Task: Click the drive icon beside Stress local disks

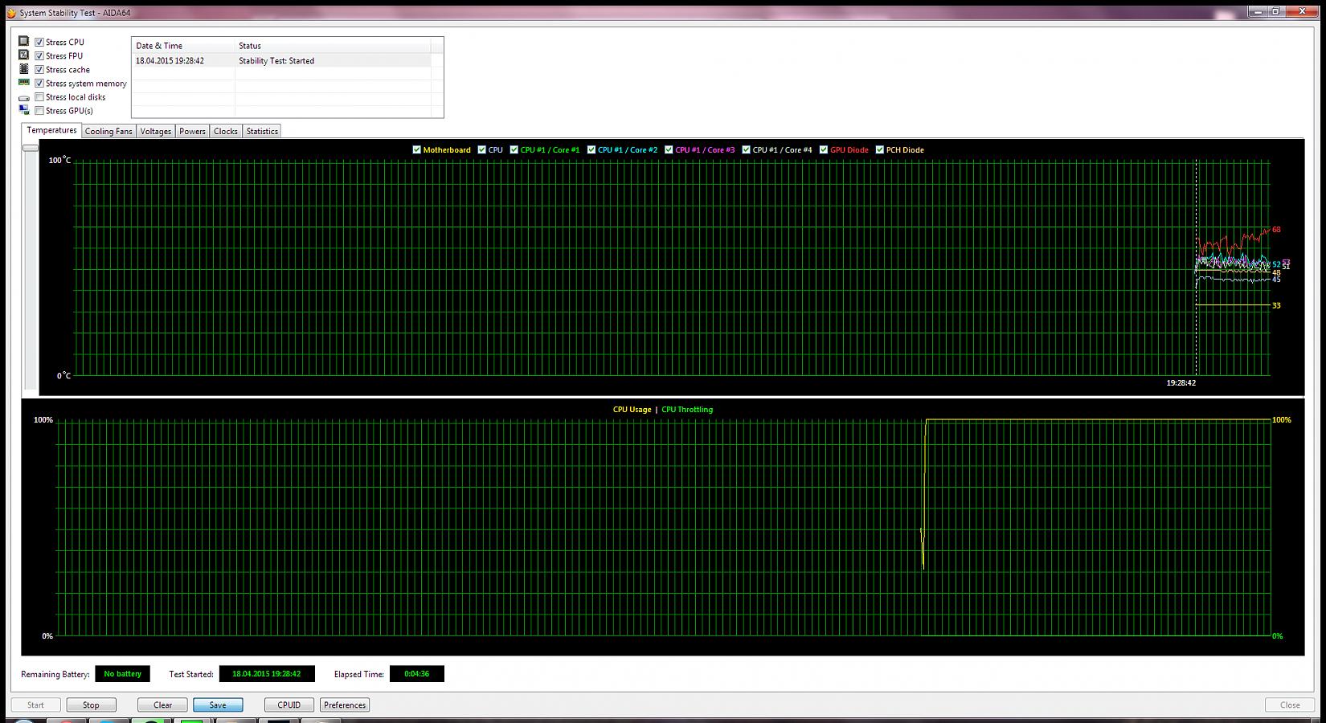Action: (x=24, y=97)
